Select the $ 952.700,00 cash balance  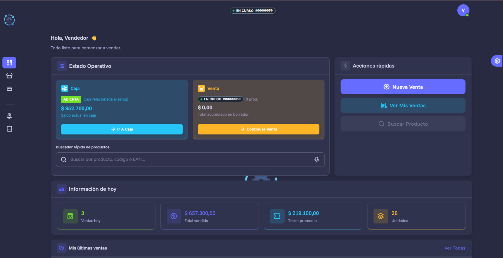point(77,108)
